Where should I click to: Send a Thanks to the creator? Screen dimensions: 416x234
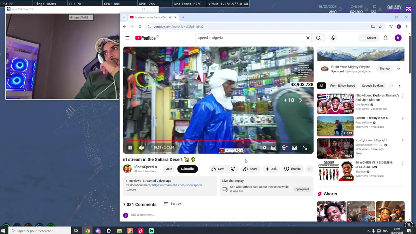click(x=292, y=169)
